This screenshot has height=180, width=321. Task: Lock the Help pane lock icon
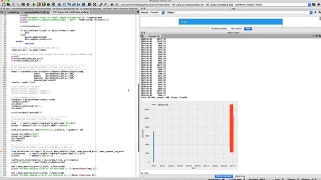pyautogui.click(x=315, y=12)
